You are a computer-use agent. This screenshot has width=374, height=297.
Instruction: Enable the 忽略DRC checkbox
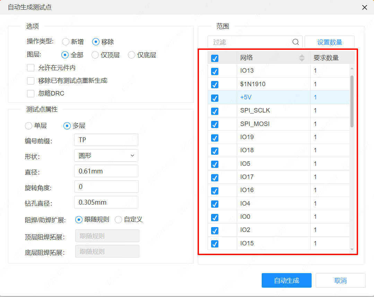(31, 93)
